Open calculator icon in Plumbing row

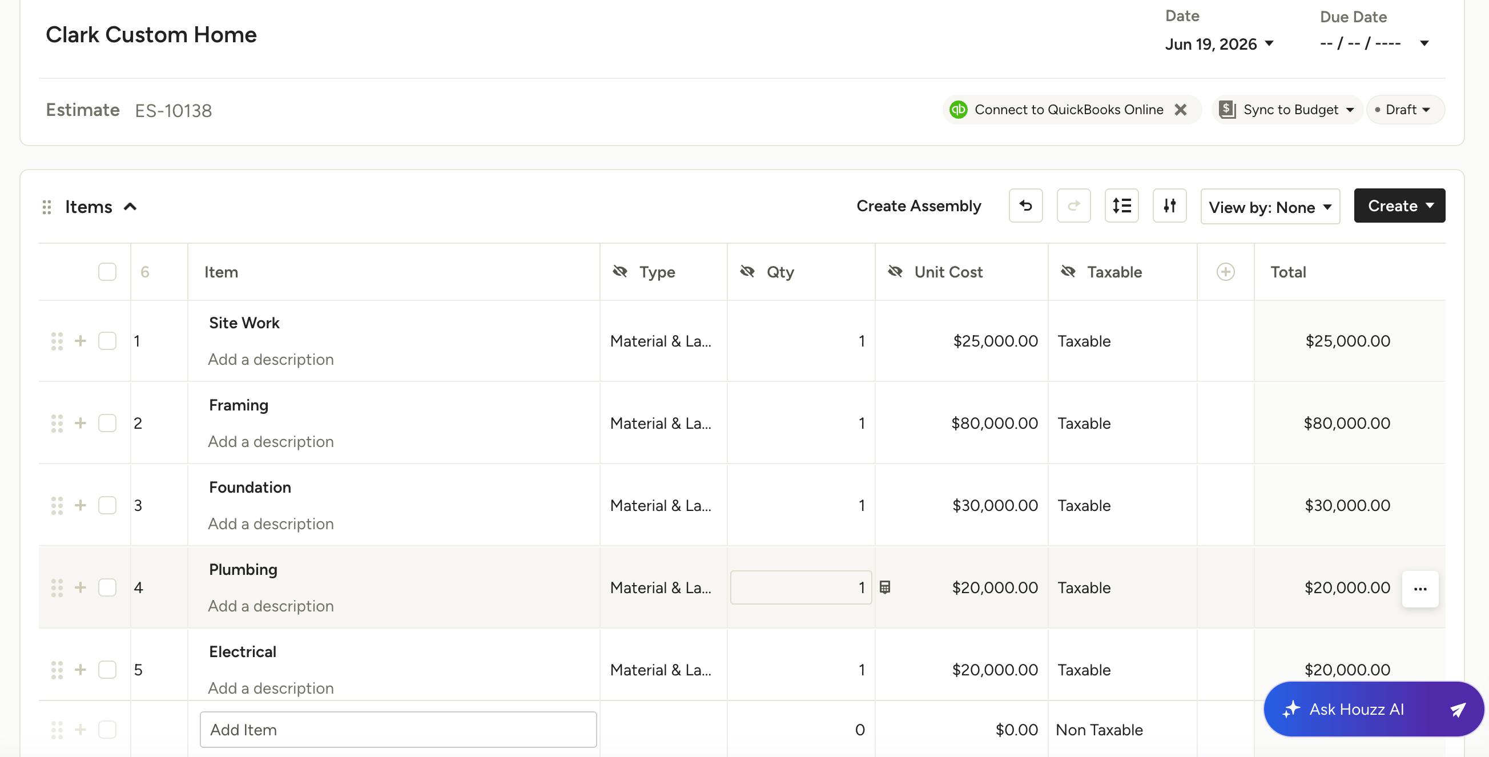point(884,587)
